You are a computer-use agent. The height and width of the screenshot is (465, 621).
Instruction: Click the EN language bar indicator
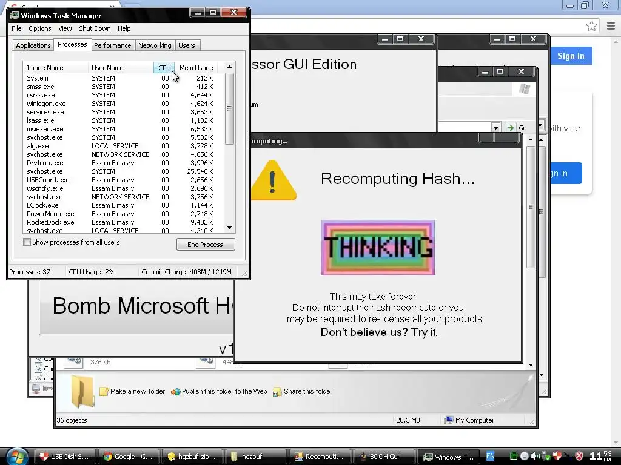tap(490, 456)
